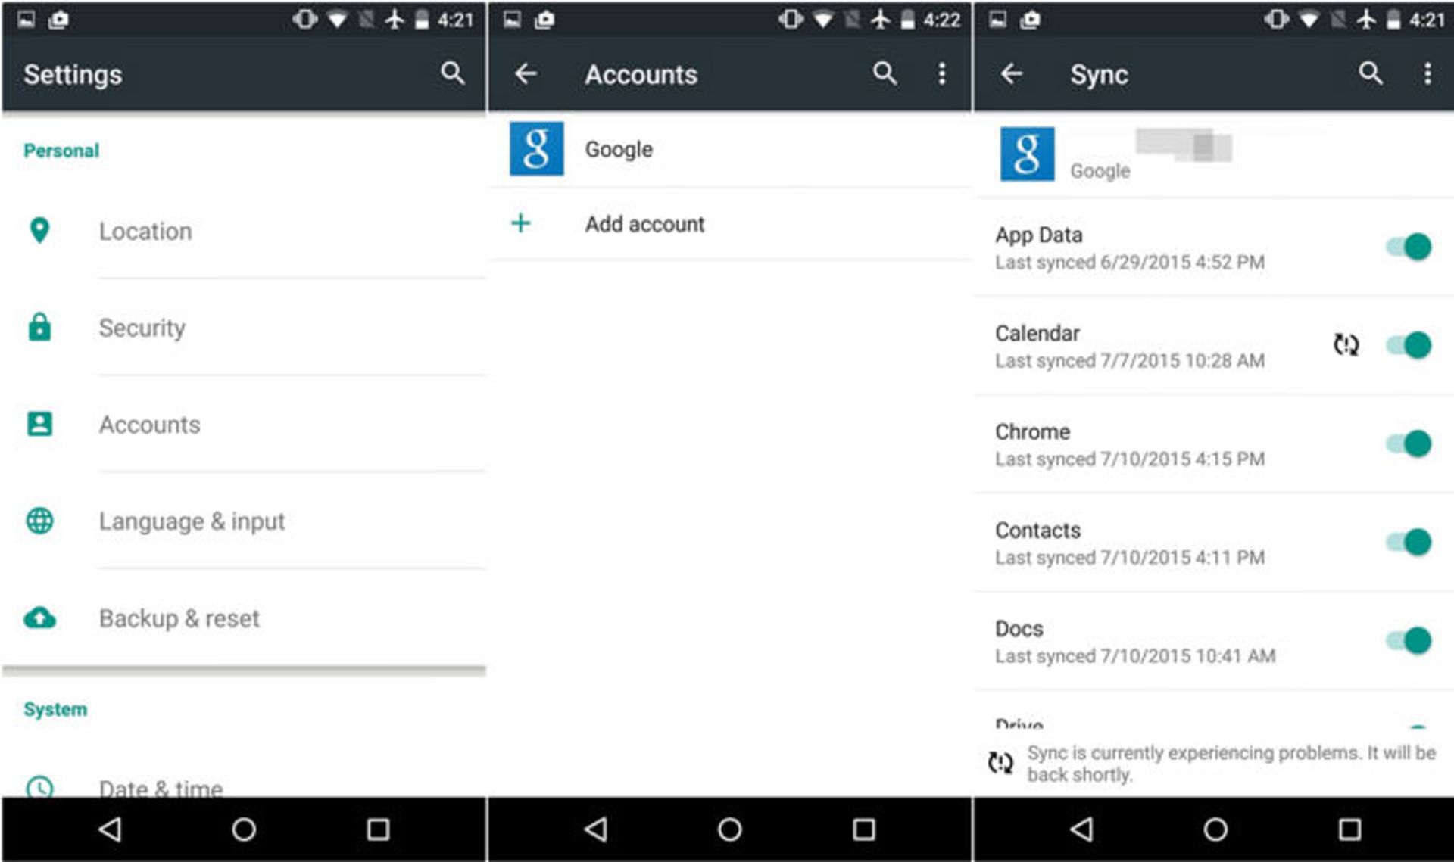This screenshot has height=862, width=1454.
Task: Tap the plus icon beside Add account
Action: click(521, 223)
